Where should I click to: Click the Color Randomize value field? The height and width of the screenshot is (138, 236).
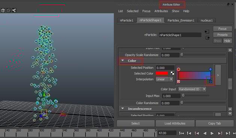pyautogui.click(x=170, y=103)
